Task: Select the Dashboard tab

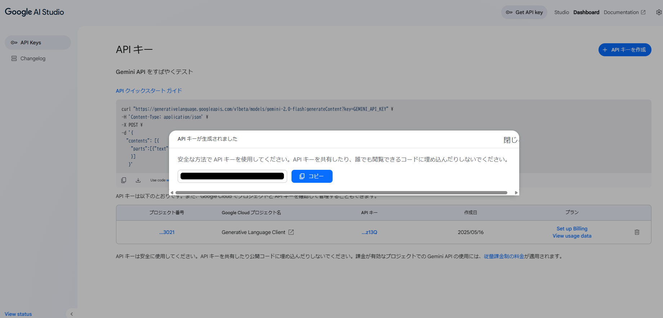Action: (586, 12)
